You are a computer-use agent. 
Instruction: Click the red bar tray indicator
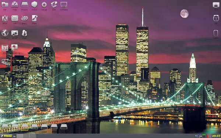coord(207,136)
